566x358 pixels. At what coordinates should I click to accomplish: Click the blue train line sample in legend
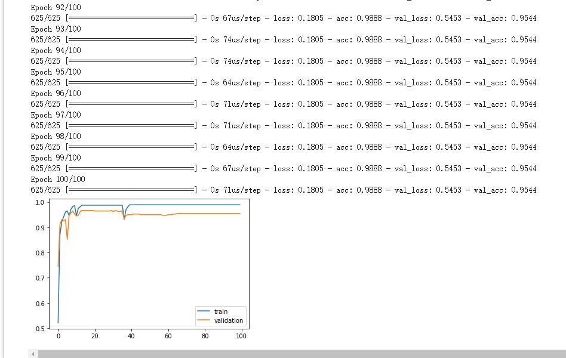(204, 311)
